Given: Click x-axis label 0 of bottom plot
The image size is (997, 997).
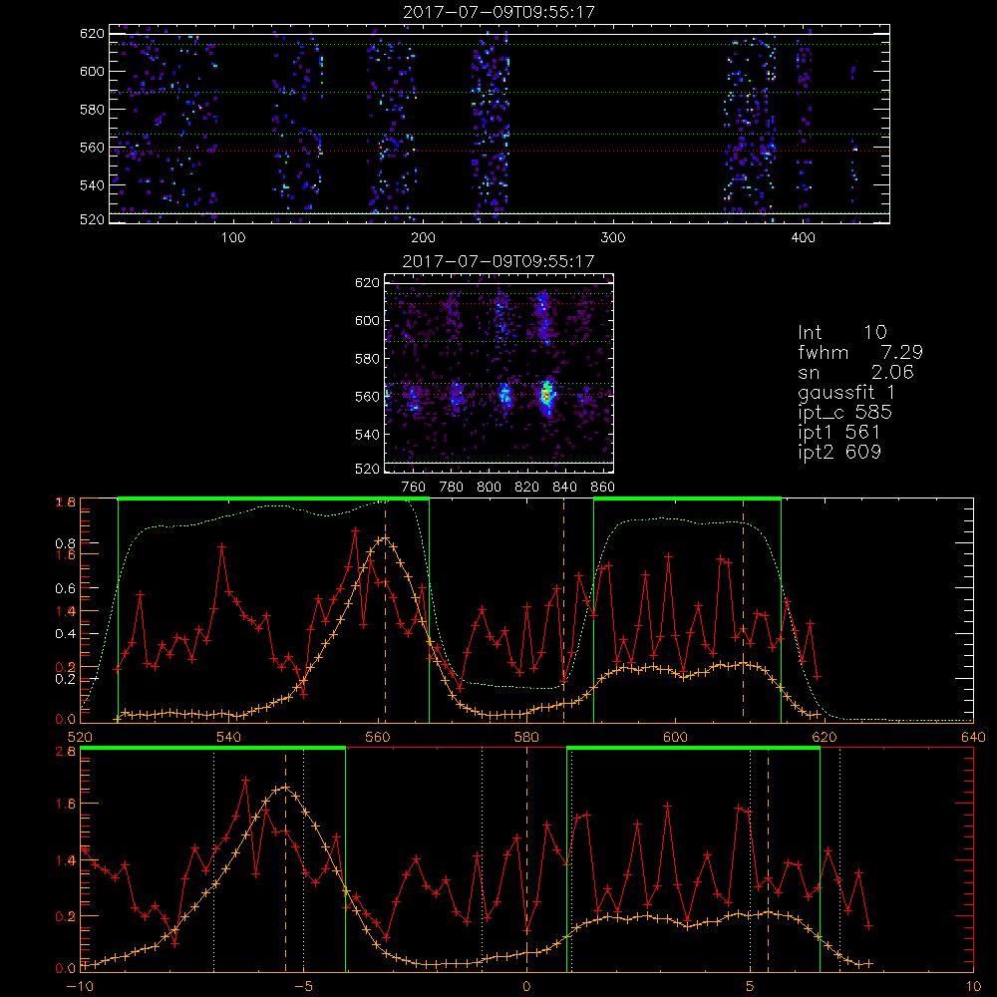Looking at the screenshot, I should [526, 987].
